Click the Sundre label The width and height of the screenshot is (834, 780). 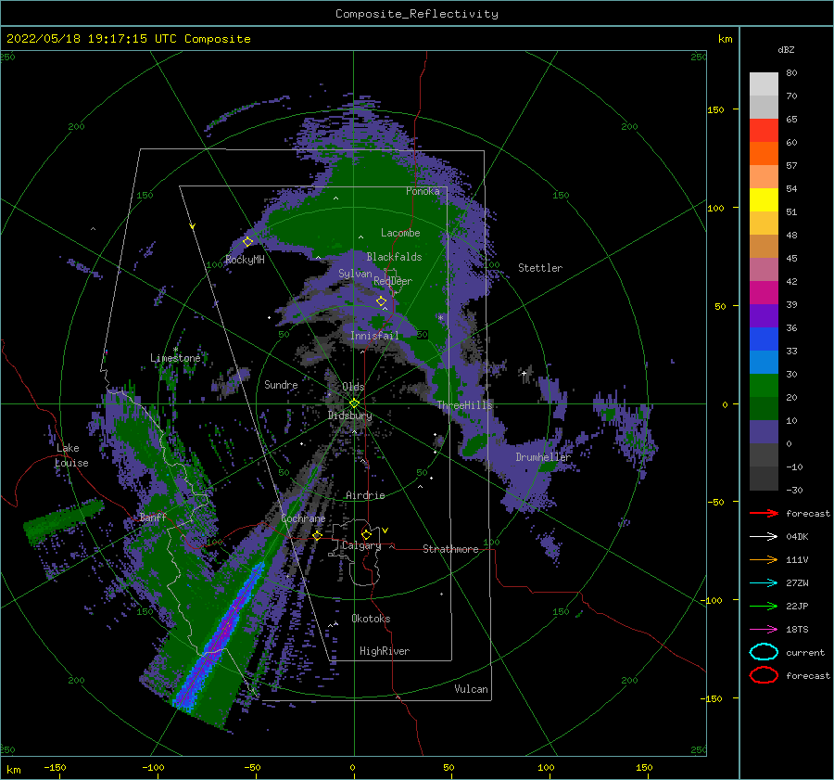tap(281, 384)
